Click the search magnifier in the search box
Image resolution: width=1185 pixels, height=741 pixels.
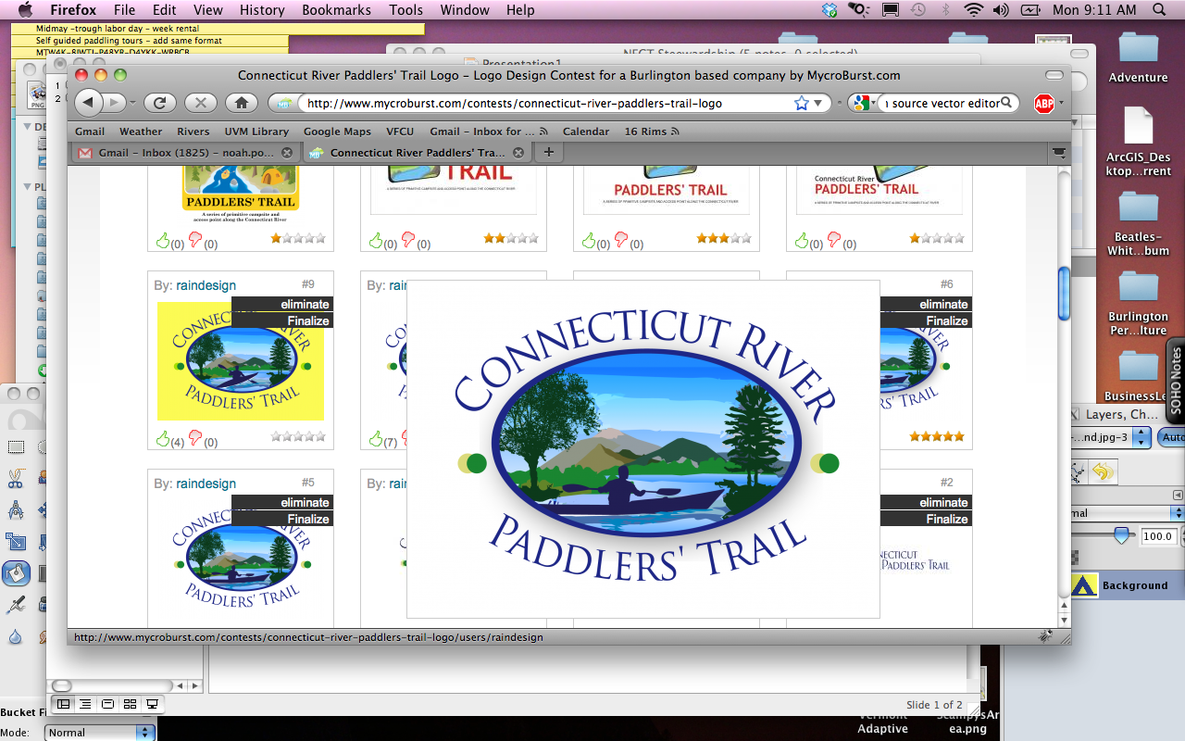point(1008,103)
